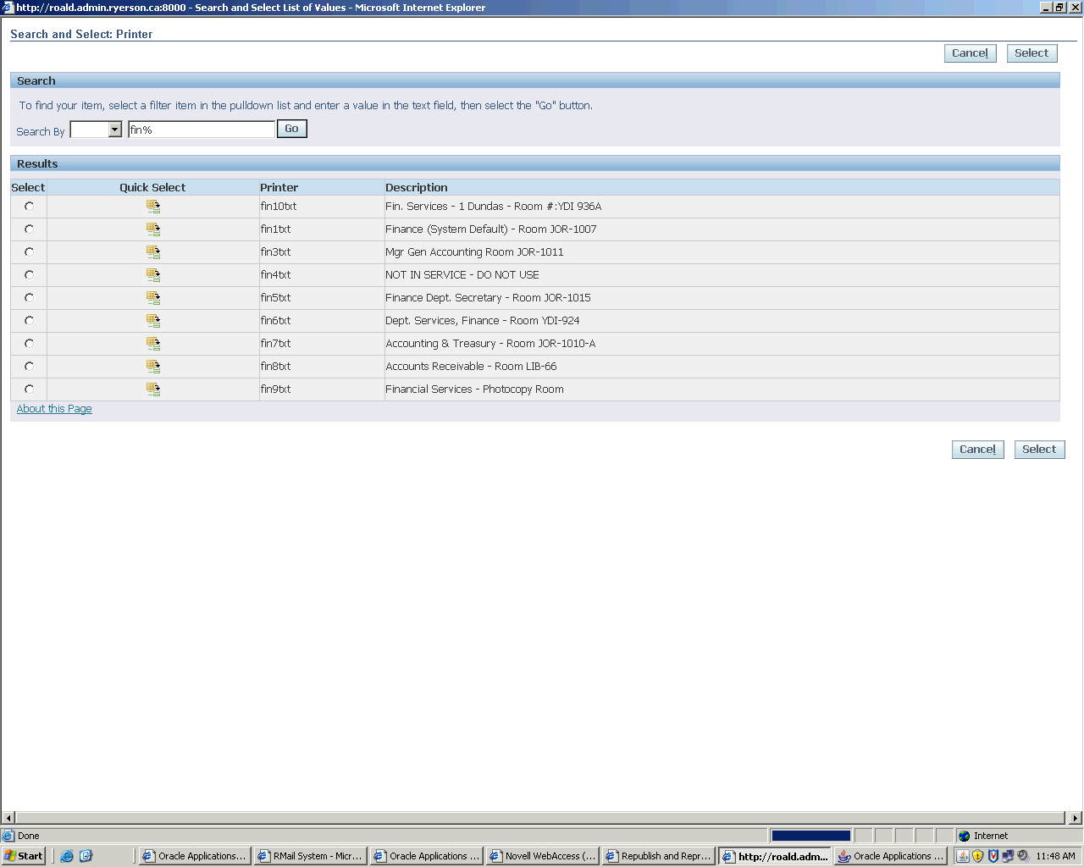Click Quick Select icon for fin10txt printer
The height and width of the screenshot is (867, 1084).
click(153, 207)
